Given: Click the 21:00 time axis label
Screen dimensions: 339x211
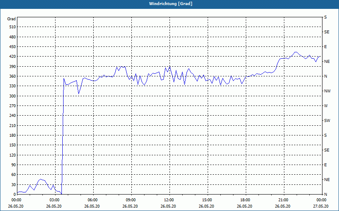Looking at the screenshot, I should [x=284, y=200].
